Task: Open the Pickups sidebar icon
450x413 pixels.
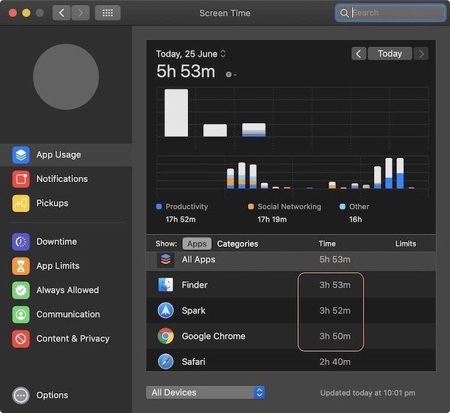Action: tap(21, 204)
